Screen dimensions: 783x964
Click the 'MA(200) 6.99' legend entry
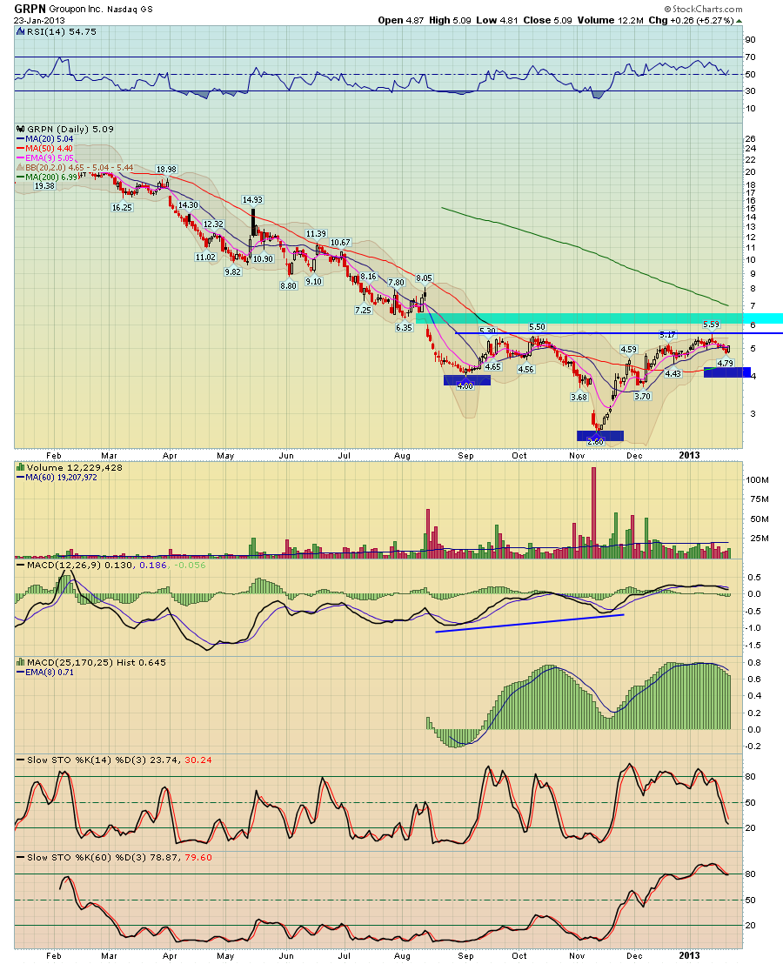tap(51, 177)
